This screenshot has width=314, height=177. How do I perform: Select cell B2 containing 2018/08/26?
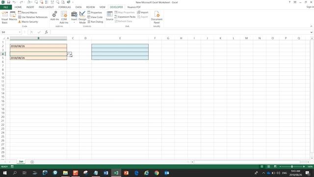38,46
